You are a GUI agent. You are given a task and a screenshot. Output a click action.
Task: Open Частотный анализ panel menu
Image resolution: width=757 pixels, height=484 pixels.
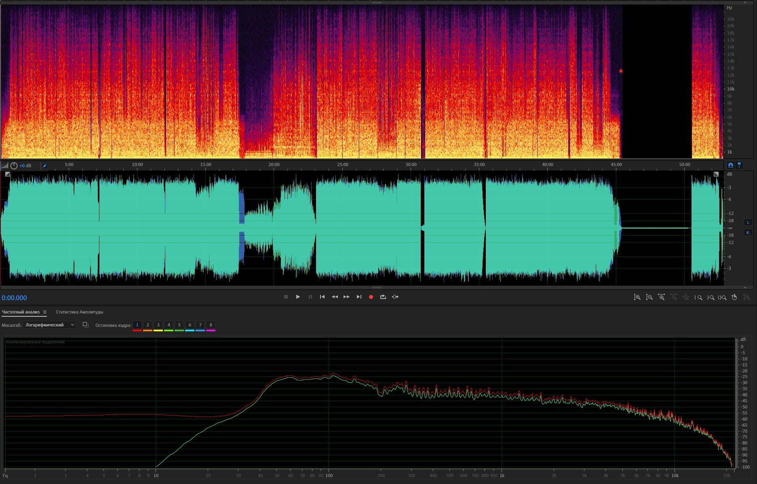(x=45, y=312)
